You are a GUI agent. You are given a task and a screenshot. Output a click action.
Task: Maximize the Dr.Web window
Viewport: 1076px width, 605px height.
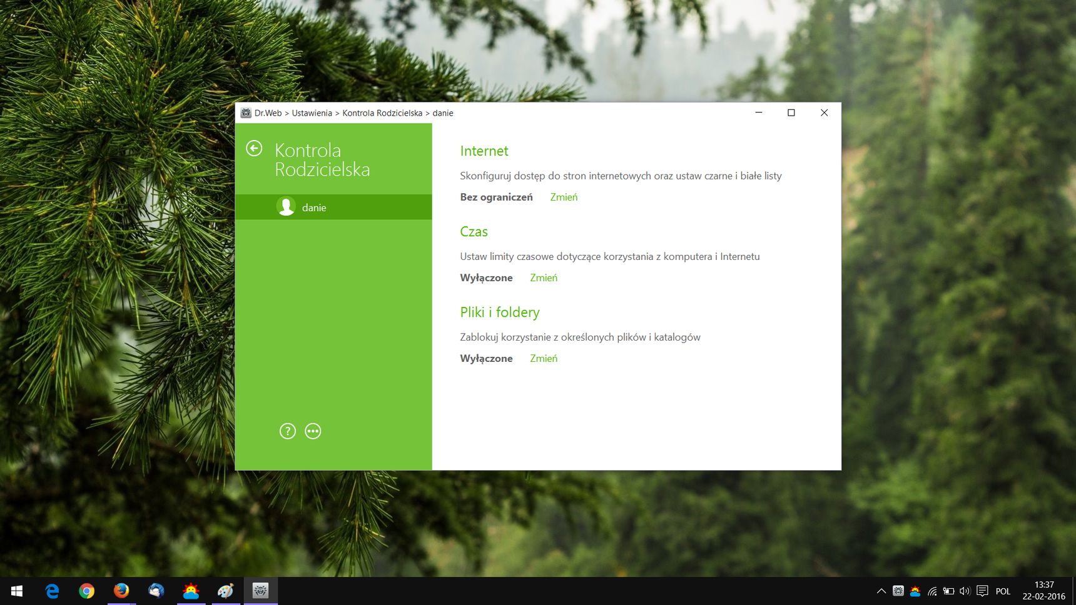tap(791, 112)
